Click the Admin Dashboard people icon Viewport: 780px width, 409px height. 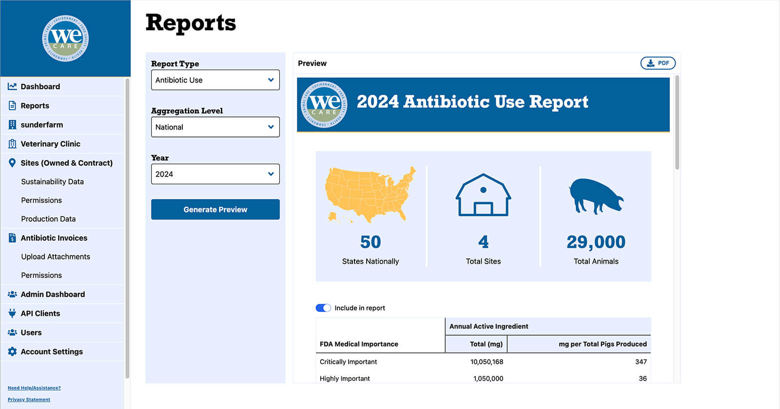(x=12, y=294)
